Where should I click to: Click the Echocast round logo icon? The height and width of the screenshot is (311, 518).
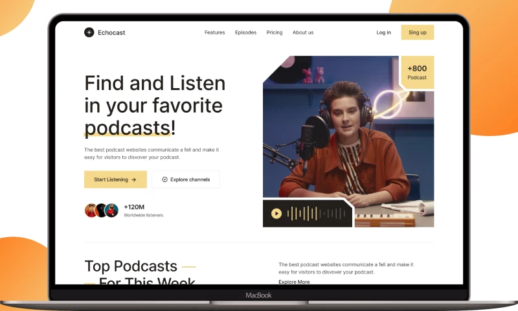(x=89, y=32)
